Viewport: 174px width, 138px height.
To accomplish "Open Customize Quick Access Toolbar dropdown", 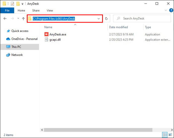I will coord(22,4).
